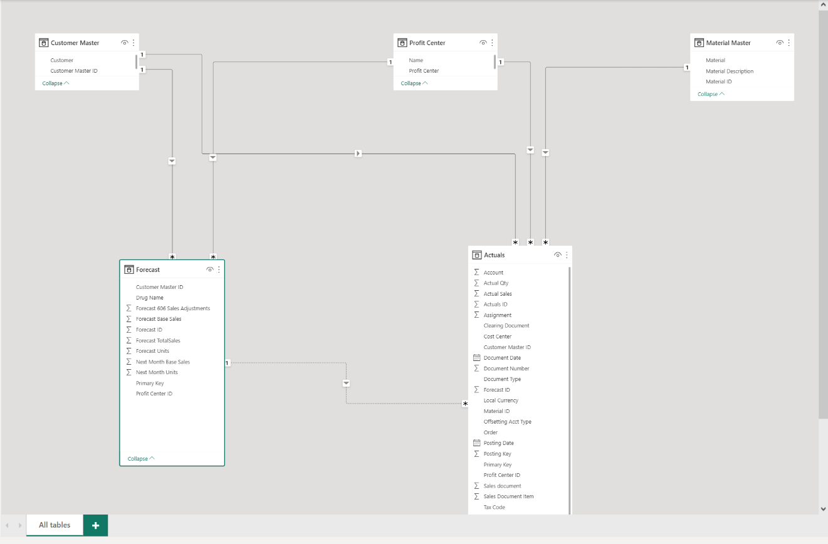Click the Profit Center field list scrollbar
Viewport: 828px width, 544px height.
pyautogui.click(x=495, y=61)
